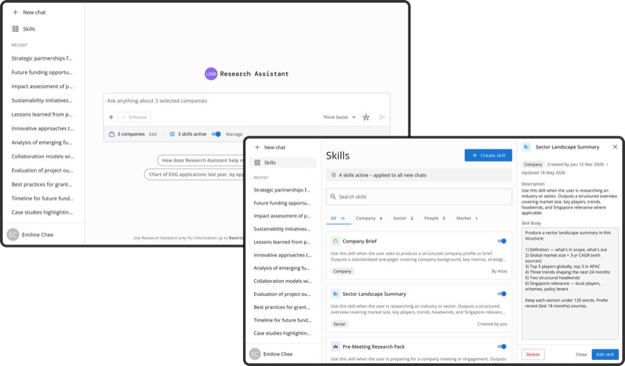Click the Company tag on the Company Brief card

point(342,272)
